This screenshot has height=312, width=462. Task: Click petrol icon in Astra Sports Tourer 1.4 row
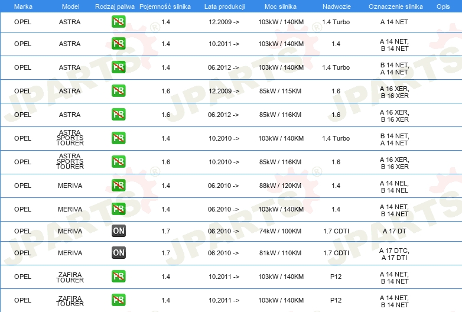tap(118, 138)
